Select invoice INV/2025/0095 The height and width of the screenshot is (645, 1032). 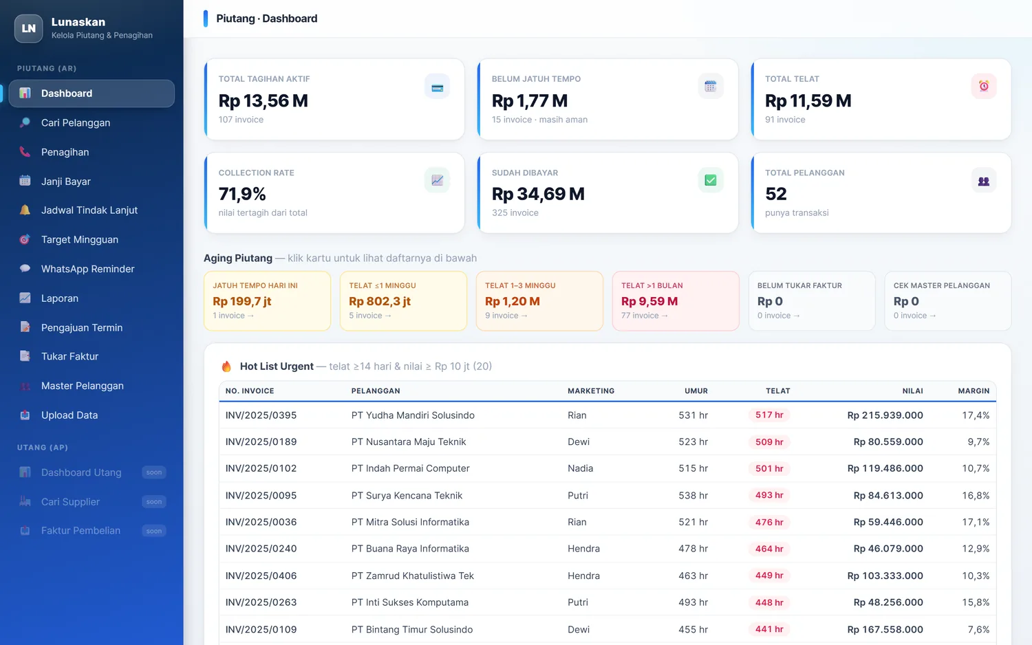pyautogui.click(x=261, y=495)
